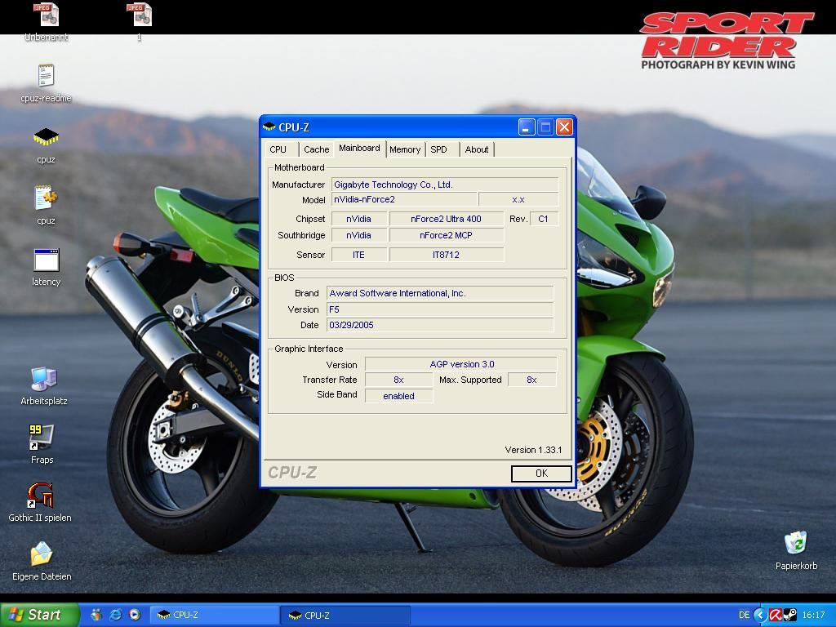The width and height of the screenshot is (836, 627).
Task: Click the Manufacturer field Gigabyte Technology
Action: [445, 185]
